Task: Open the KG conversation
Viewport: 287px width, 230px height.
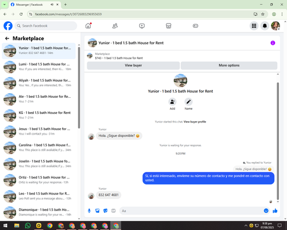Action: click(38, 116)
